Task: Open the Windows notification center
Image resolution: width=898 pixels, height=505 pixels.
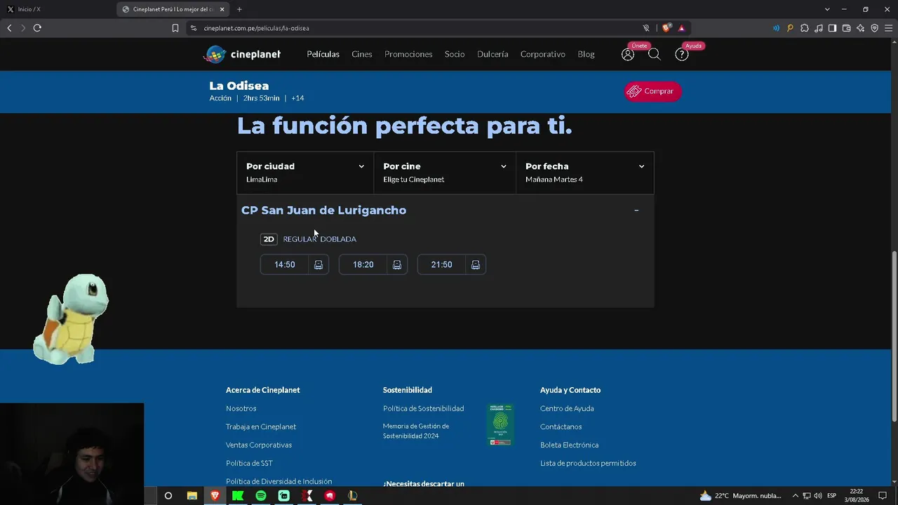Action: tap(883, 495)
